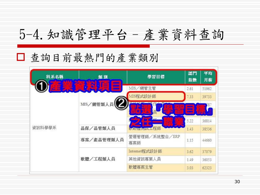
Task: Open the MIS/網管主管 job link
Action: 142,88
